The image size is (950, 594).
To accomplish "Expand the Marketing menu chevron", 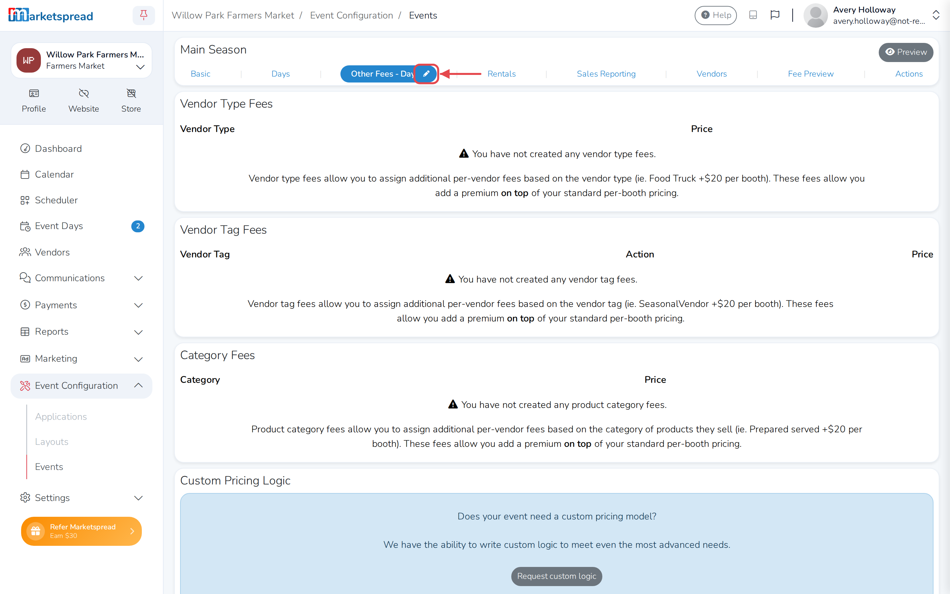I will pyautogui.click(x=138, y=359).
